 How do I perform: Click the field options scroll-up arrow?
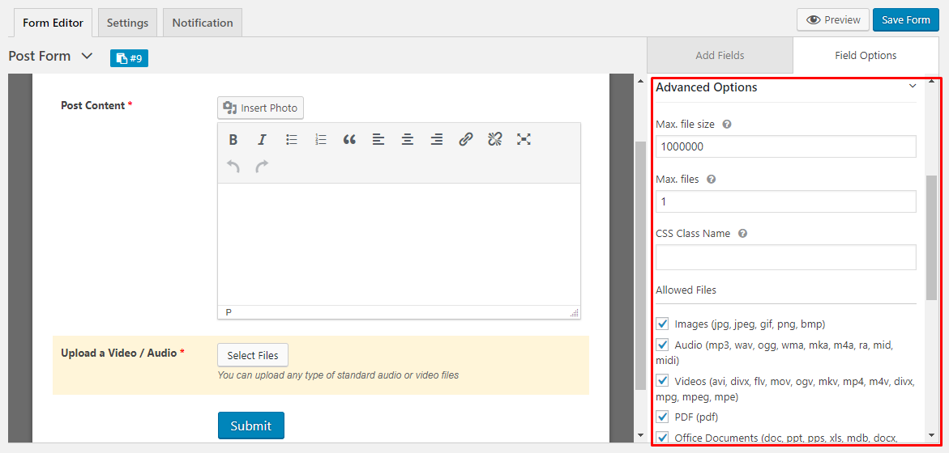click(931, 80)
